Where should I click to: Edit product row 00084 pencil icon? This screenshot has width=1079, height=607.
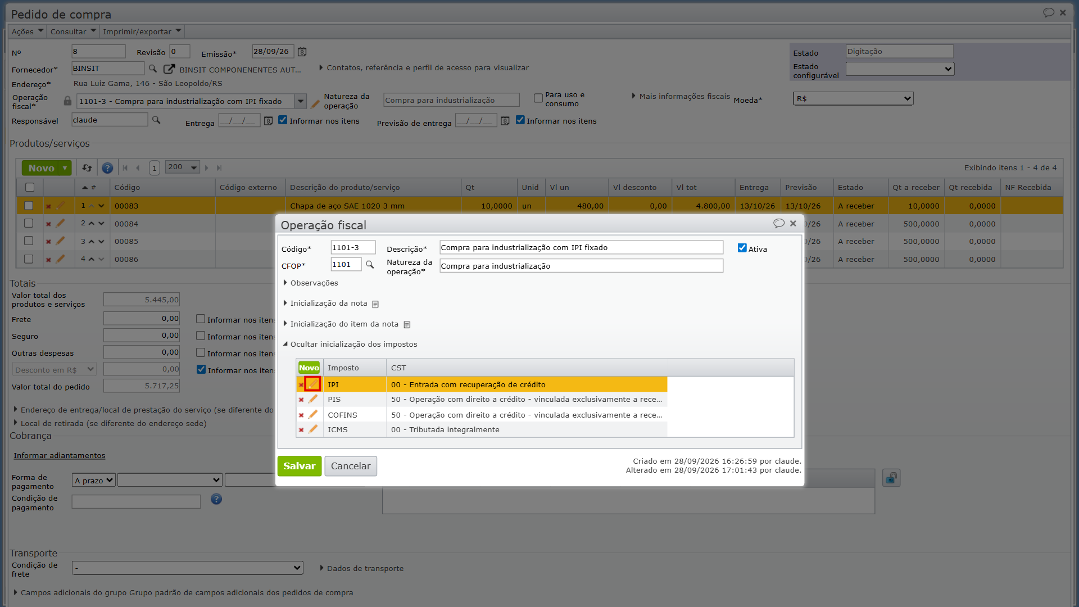coord(60,223)
